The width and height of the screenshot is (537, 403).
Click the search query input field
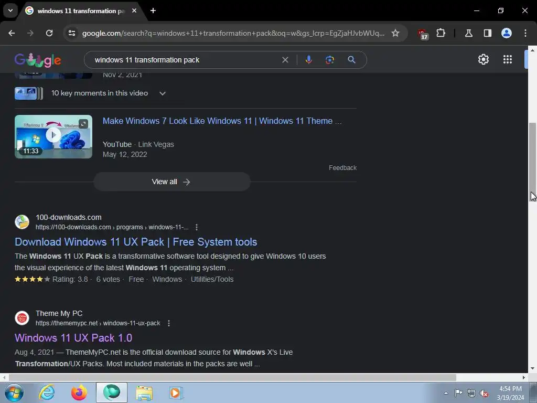[185, 60]
